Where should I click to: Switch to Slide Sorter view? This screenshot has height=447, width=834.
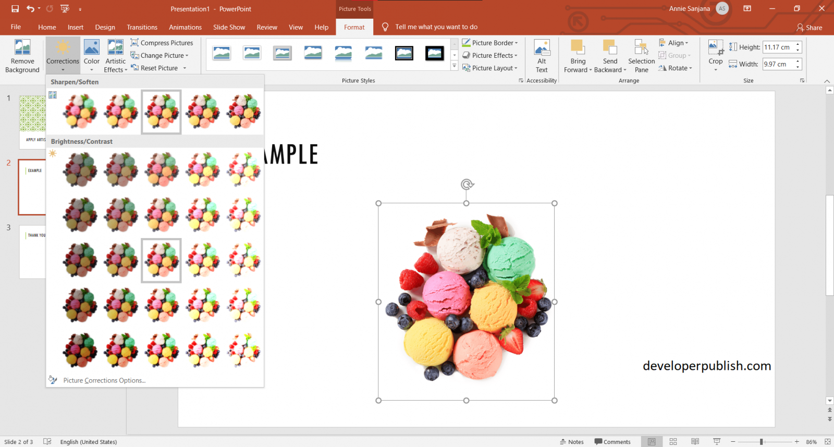673,442
